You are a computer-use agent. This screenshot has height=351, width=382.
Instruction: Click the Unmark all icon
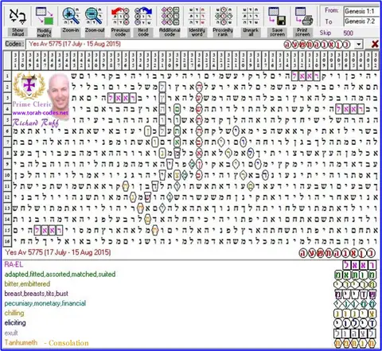251,16
